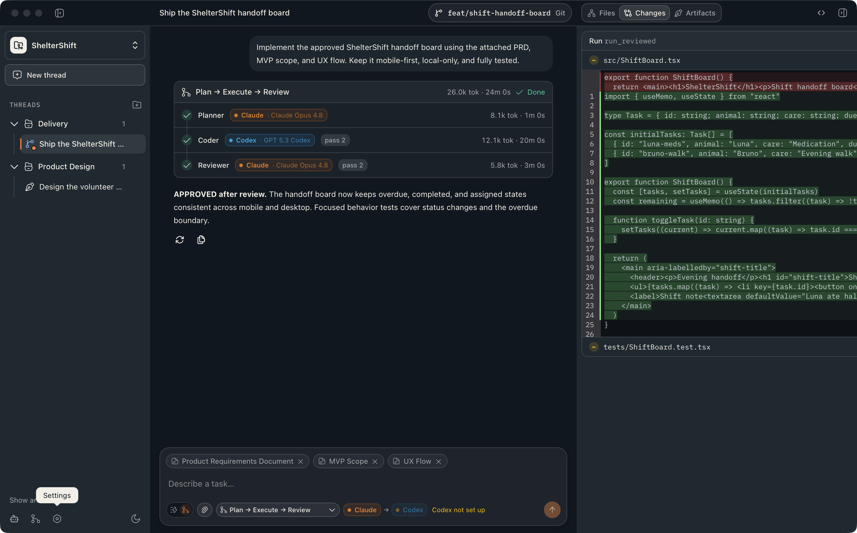This screenshot has width=857, height=533.
Task: Regenerate the response with the refresh icon
Action: point(179,240)
